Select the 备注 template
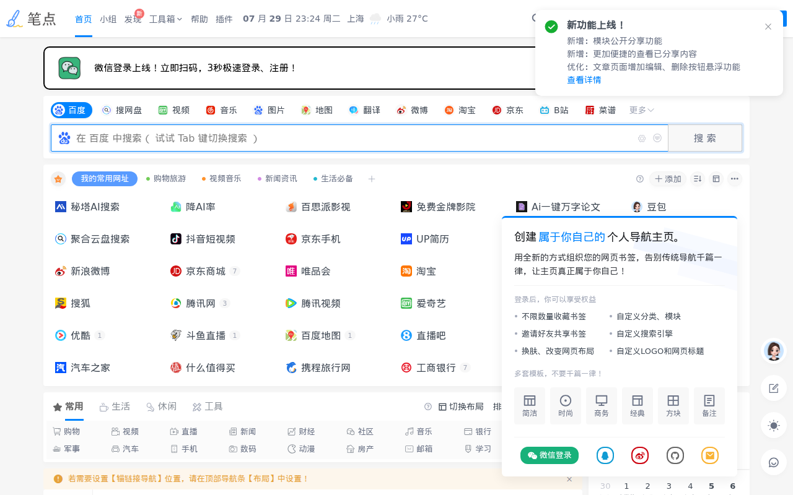793x495 pixels. (x=709, y=406)
